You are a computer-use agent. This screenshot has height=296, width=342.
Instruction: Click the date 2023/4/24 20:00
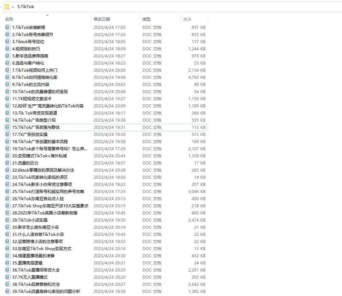coord(110,70)
